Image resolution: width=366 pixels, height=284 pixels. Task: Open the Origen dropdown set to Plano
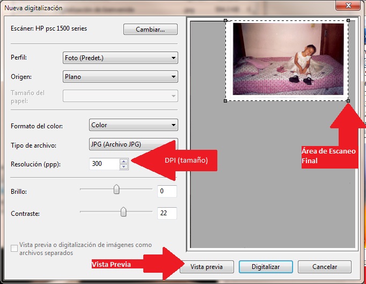point(120,77)
